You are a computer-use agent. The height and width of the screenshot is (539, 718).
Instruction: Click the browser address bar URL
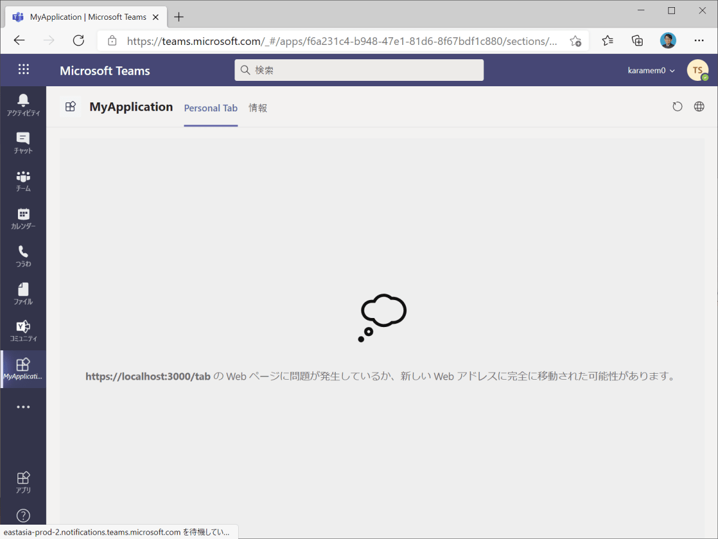(x=342, y=41)
